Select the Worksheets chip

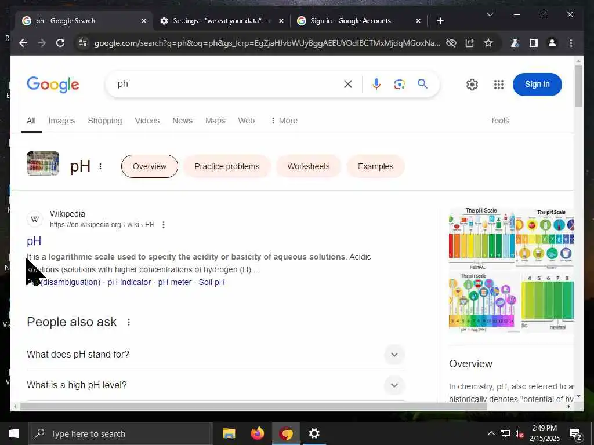click(309, 166)
